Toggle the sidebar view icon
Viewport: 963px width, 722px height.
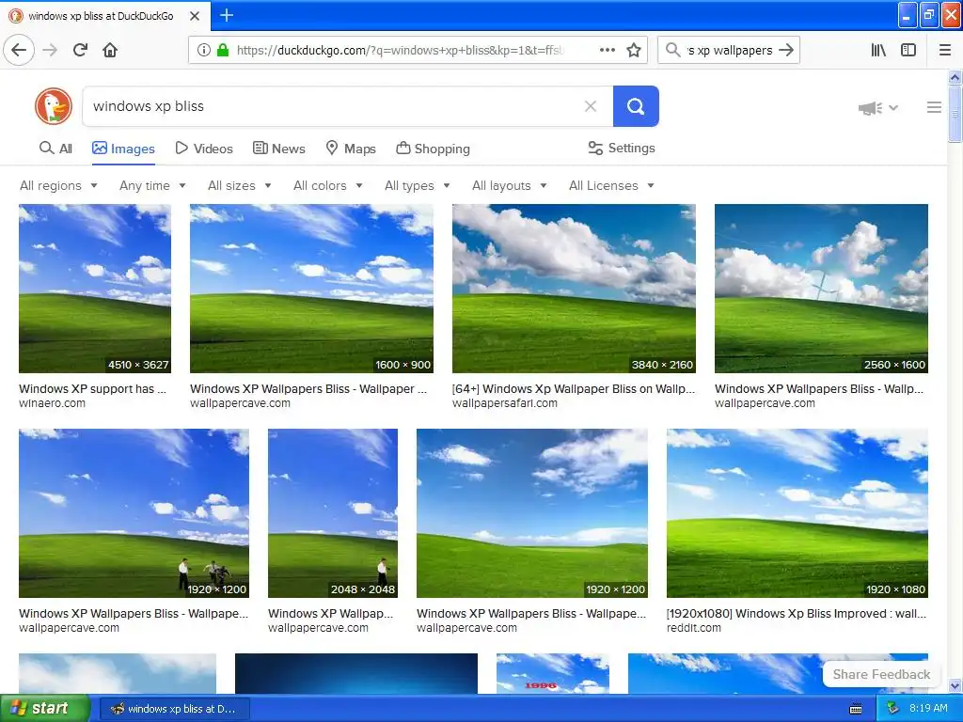click(x=908, y=50)
